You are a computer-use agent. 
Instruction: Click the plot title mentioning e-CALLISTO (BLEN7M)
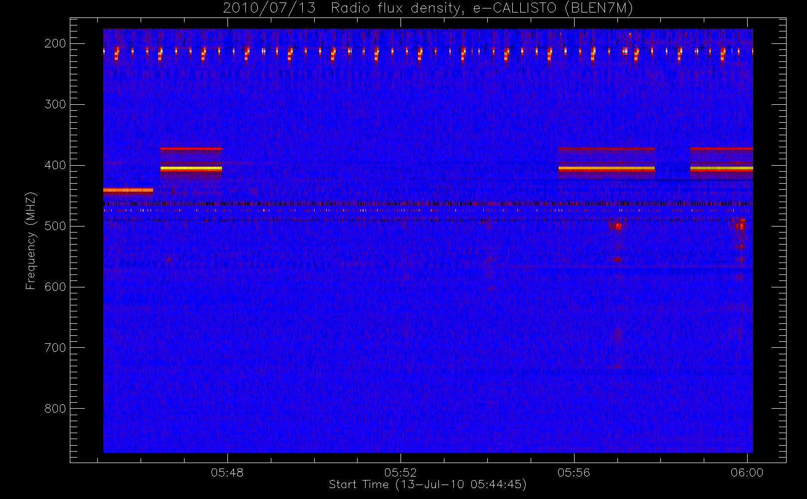coord(428,8)
